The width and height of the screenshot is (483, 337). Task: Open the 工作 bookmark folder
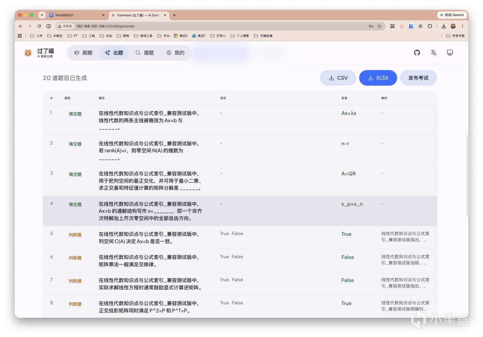point(36,36)
